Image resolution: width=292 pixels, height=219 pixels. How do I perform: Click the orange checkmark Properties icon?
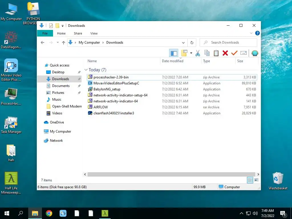click(234, 53)
